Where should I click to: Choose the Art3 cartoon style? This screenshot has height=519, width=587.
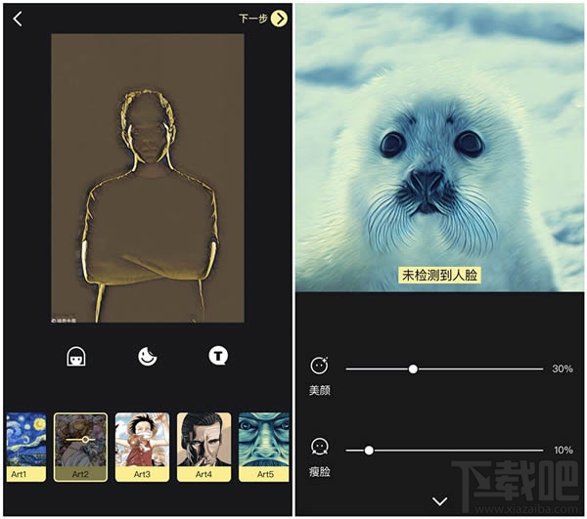tap(142, 447)
